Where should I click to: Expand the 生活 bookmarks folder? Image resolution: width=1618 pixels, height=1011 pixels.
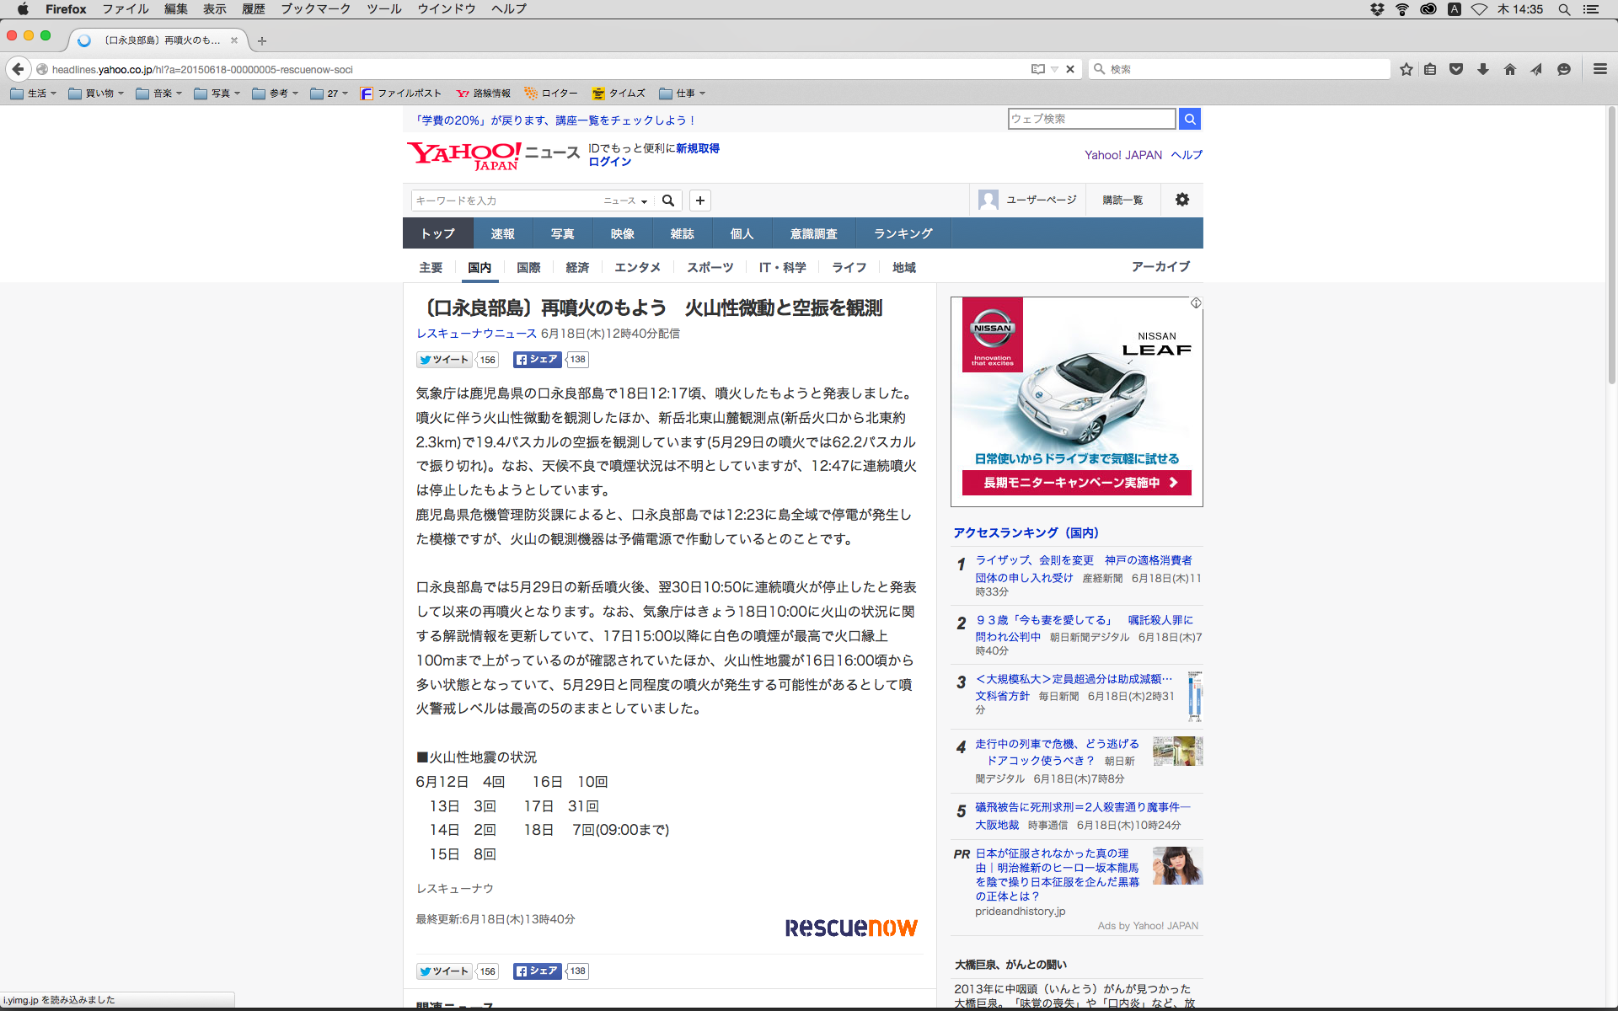[x=35, y=94]
